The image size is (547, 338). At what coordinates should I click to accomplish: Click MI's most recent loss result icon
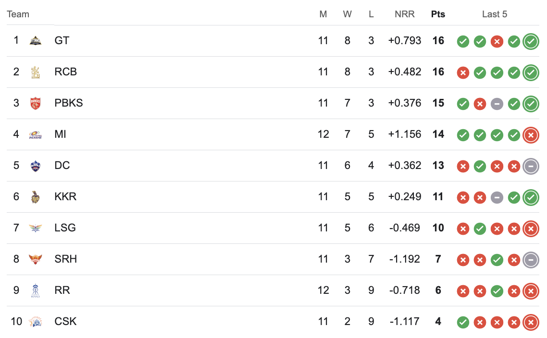[531, 135]
